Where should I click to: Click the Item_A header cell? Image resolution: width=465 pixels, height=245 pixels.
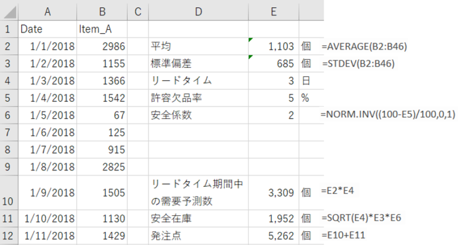(x=102, y=29)
